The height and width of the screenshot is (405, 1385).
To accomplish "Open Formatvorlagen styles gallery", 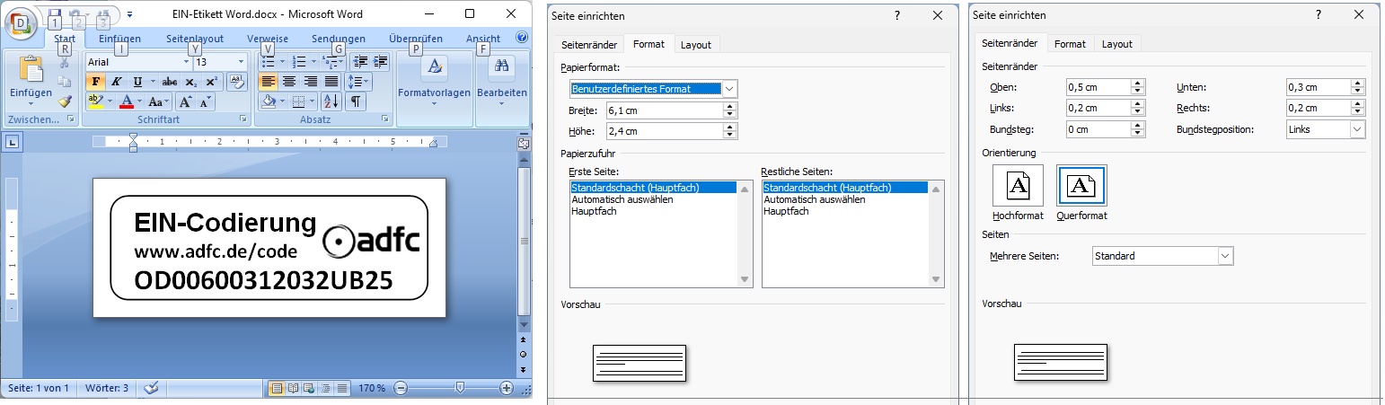I will tap(435, 80).
